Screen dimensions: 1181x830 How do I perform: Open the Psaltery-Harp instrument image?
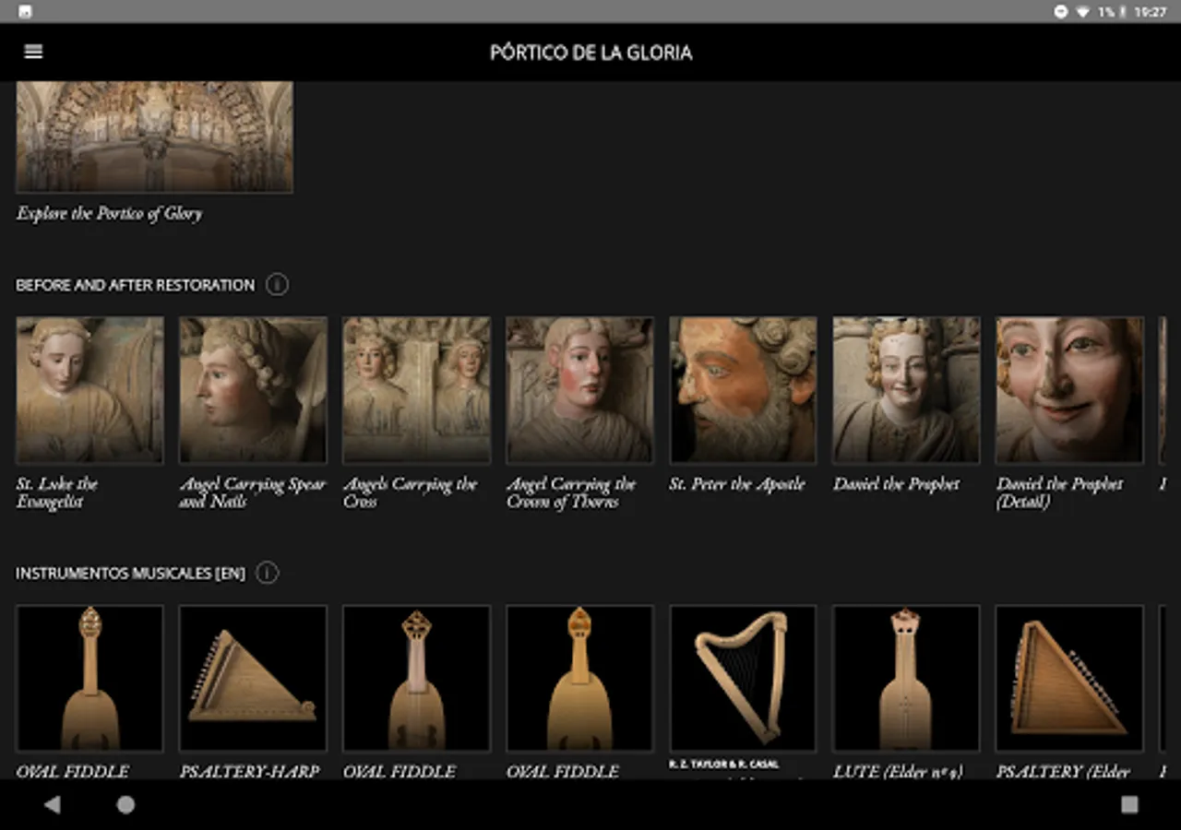(x=253, y=678)
